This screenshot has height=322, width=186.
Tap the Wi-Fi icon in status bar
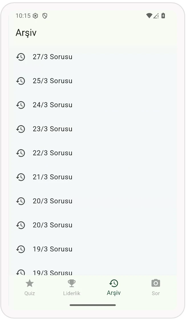click(x=149, y=16)
